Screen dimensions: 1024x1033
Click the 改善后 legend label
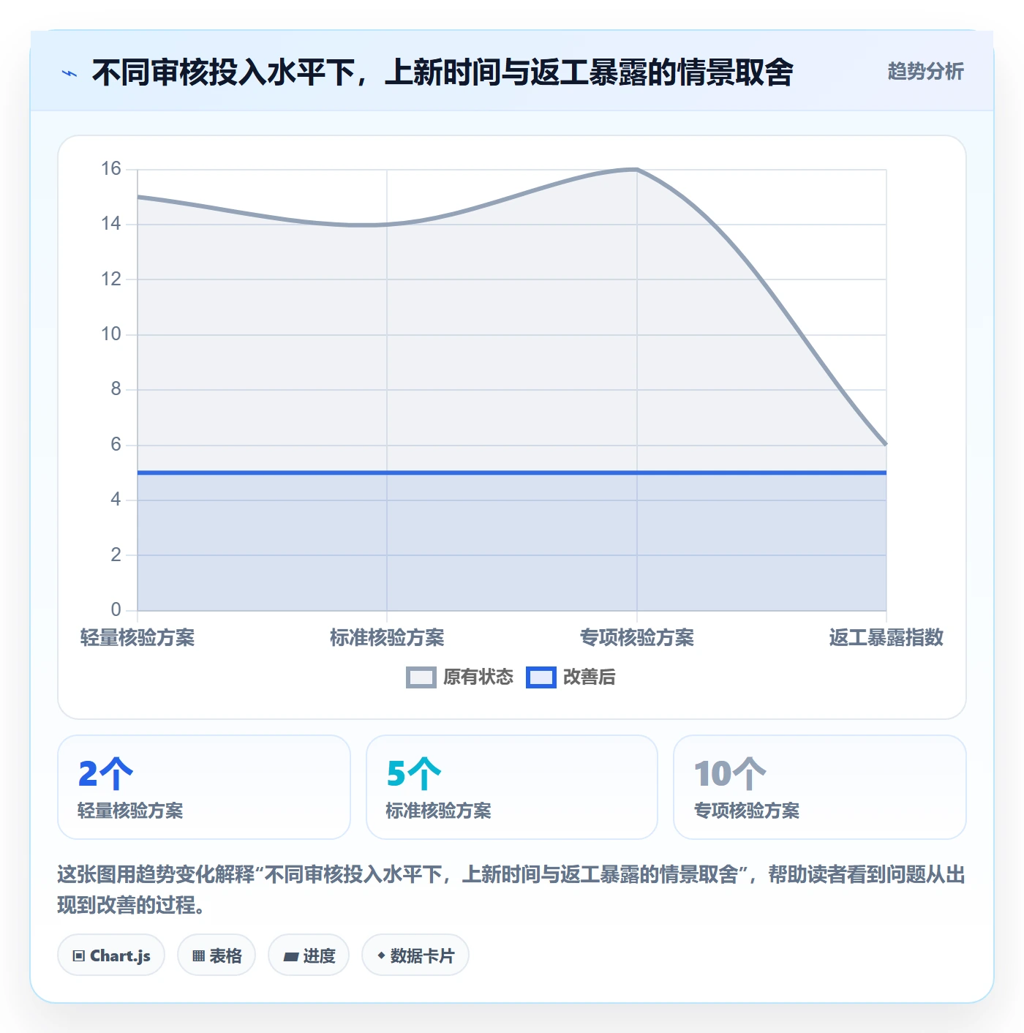tap(589, 677)
